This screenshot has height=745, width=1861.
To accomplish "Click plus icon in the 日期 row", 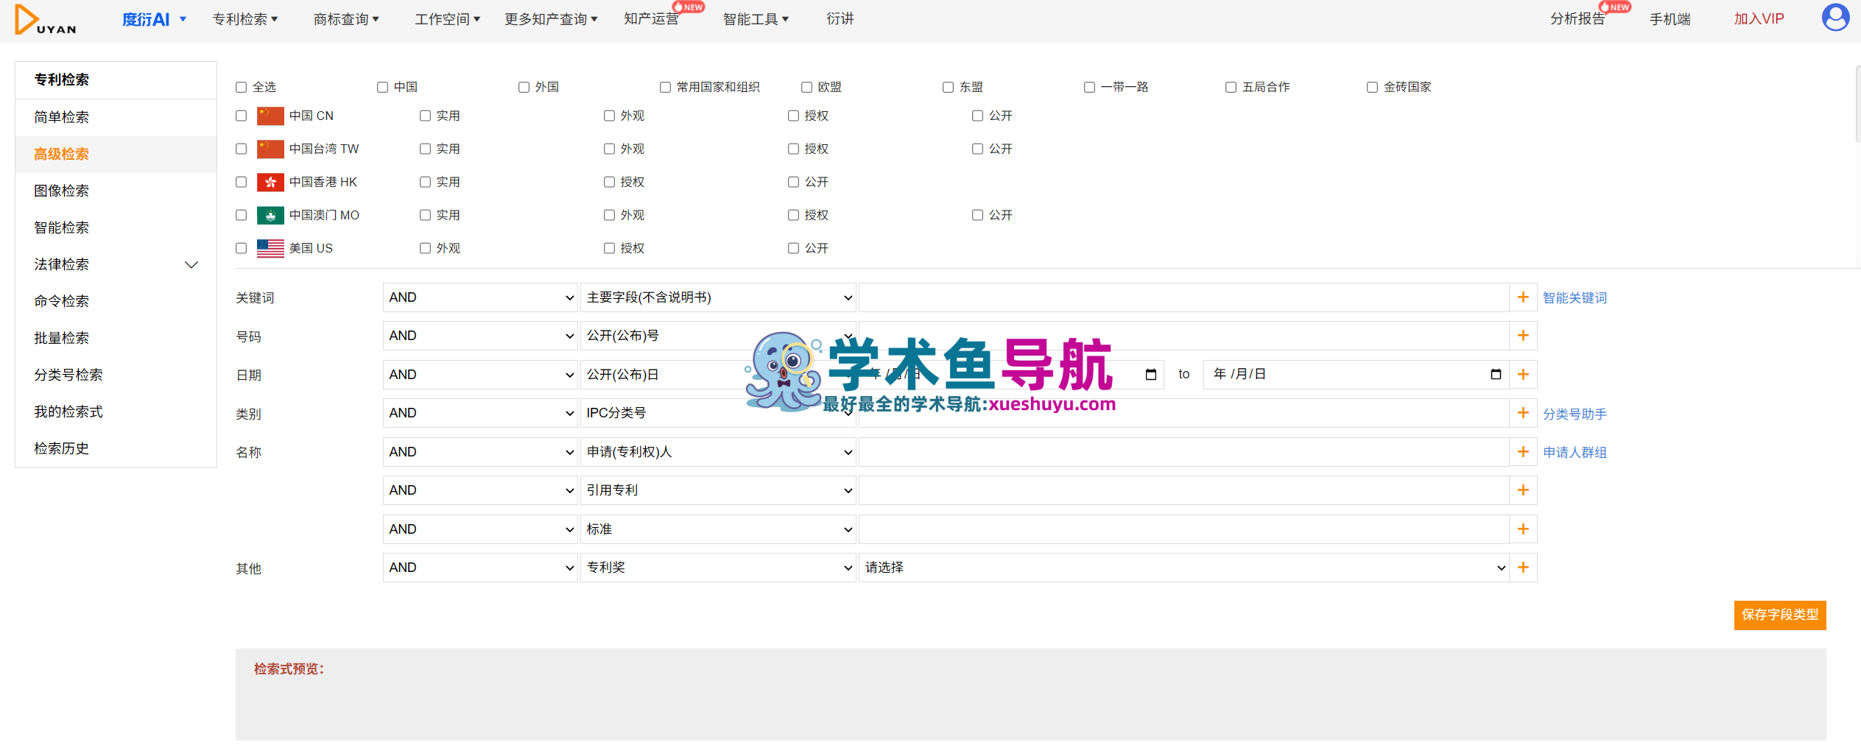I will point(1523,375).
